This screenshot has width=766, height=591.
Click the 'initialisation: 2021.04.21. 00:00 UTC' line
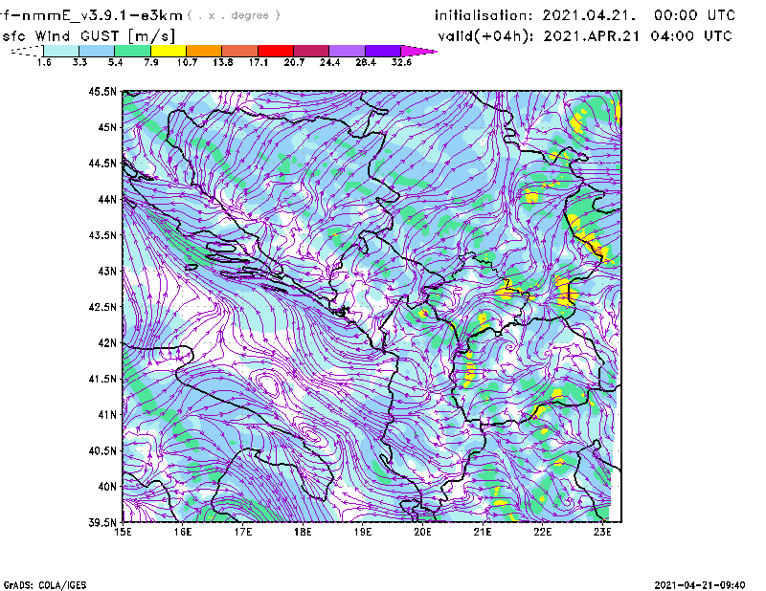(585, 15)
